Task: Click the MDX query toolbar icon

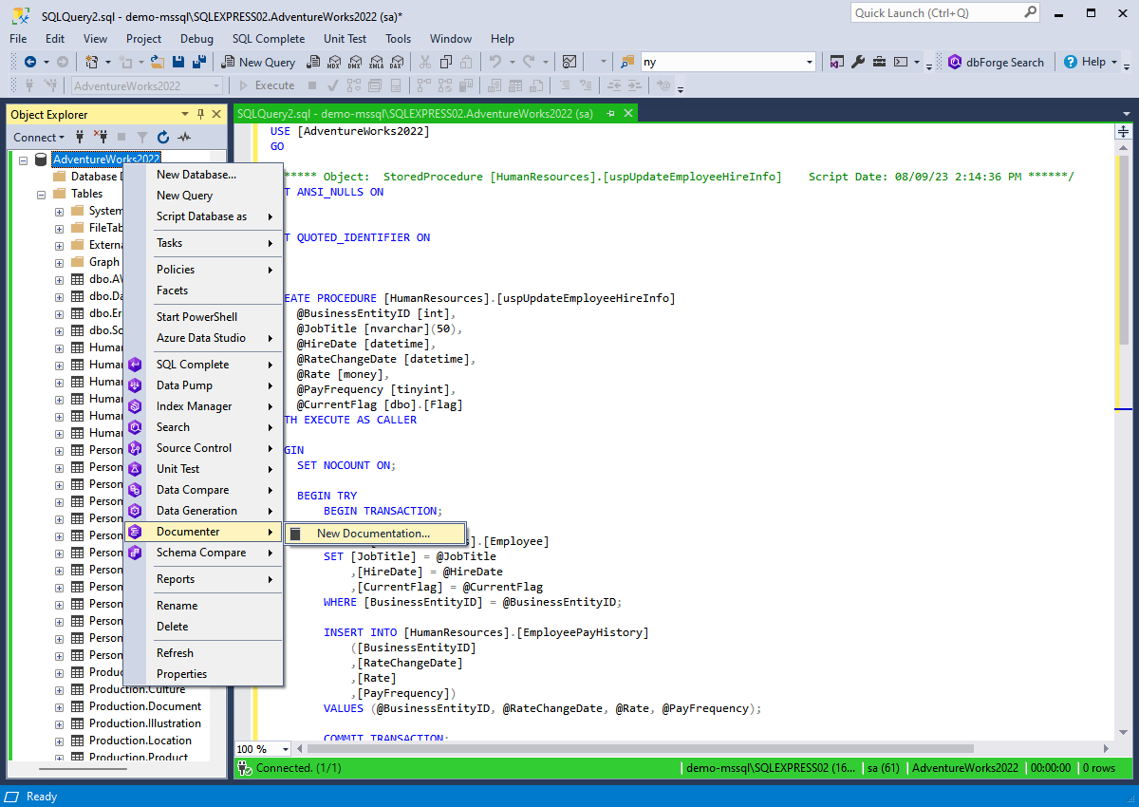Action: 333,62
